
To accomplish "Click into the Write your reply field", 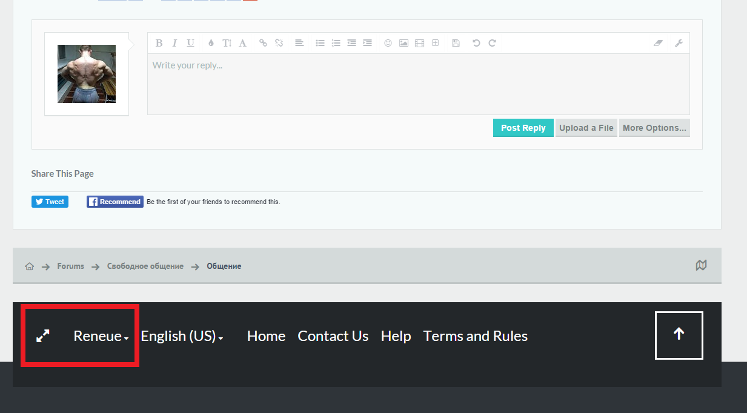I will click(x=418, y=85).
